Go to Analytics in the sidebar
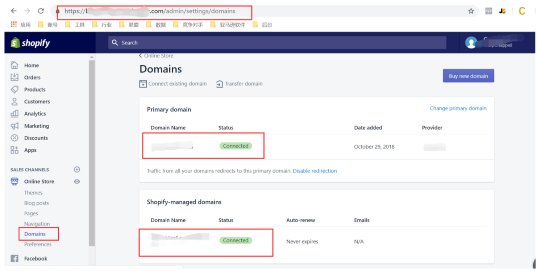Screen dimensions: 537x271 (x=35, y=113)
